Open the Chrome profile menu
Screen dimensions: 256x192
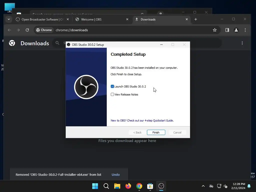[x=236, y=30]
